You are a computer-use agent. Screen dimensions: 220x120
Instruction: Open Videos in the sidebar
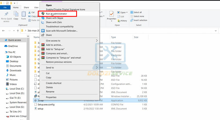(x=11, y=84)
